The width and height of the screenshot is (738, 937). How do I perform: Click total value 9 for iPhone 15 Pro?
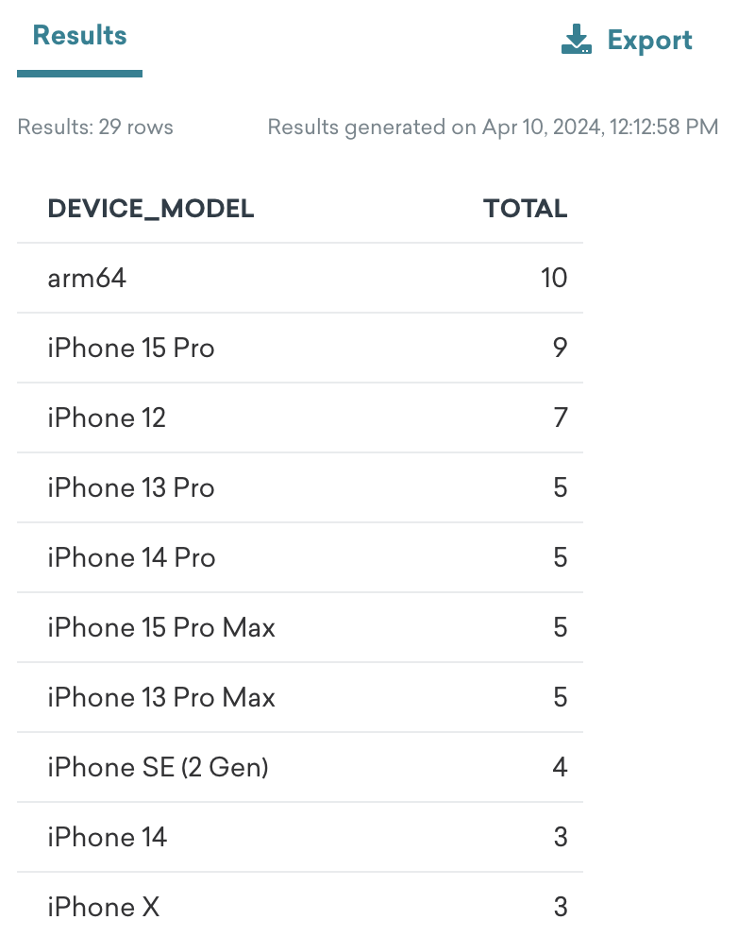pos(561,349)
